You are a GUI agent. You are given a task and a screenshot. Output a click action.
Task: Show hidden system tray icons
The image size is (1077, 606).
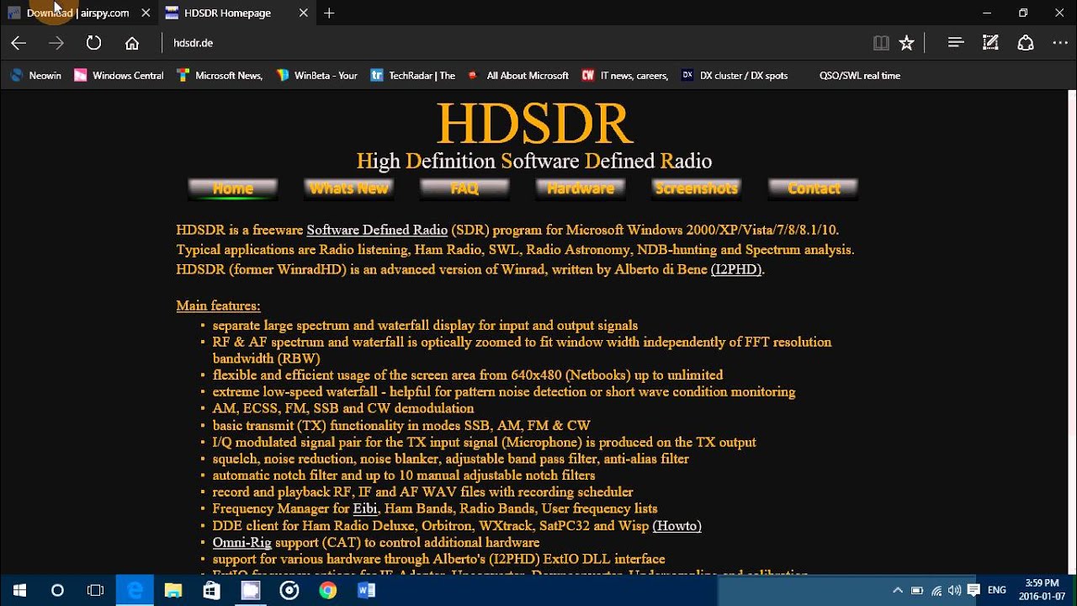[x=897, y=591]
